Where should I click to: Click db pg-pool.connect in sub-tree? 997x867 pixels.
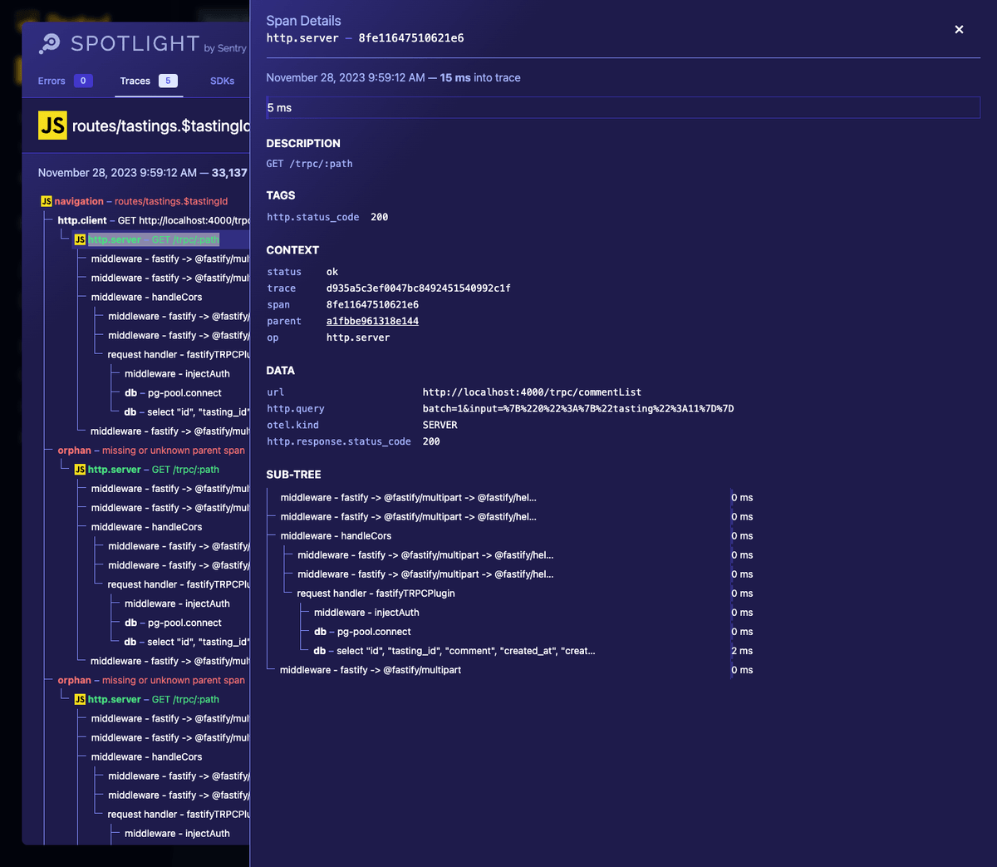coord(362,632)
